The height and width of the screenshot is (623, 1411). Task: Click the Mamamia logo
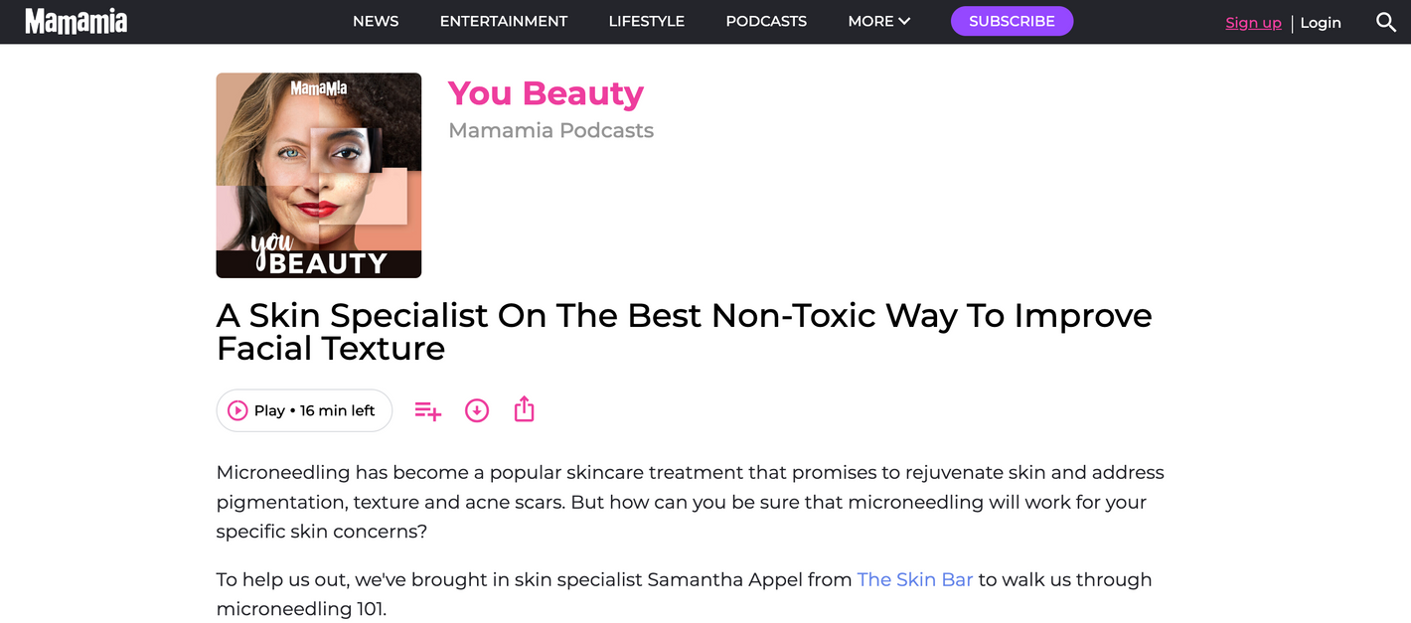[77, 21]
